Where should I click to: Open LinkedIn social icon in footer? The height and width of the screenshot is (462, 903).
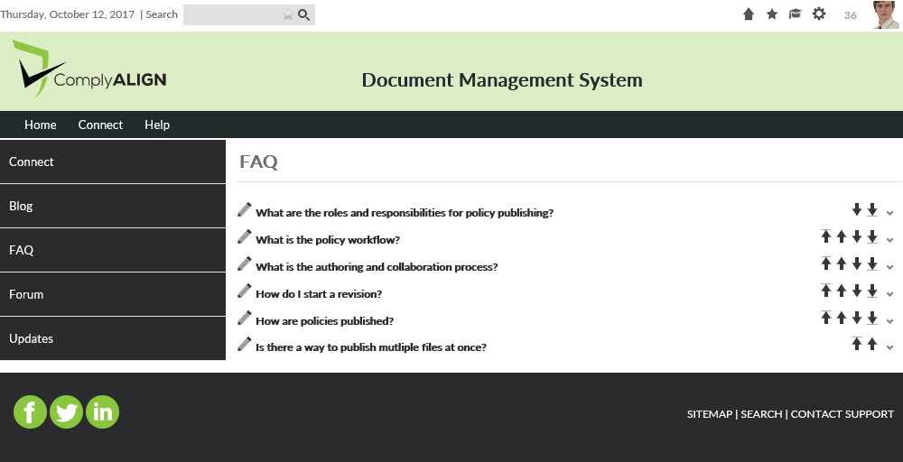[x=103, y=412]
